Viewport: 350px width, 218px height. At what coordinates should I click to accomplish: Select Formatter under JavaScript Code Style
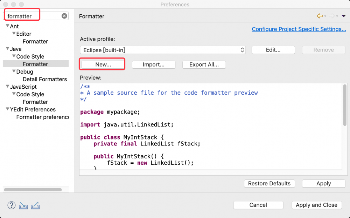tap(35, 102)
